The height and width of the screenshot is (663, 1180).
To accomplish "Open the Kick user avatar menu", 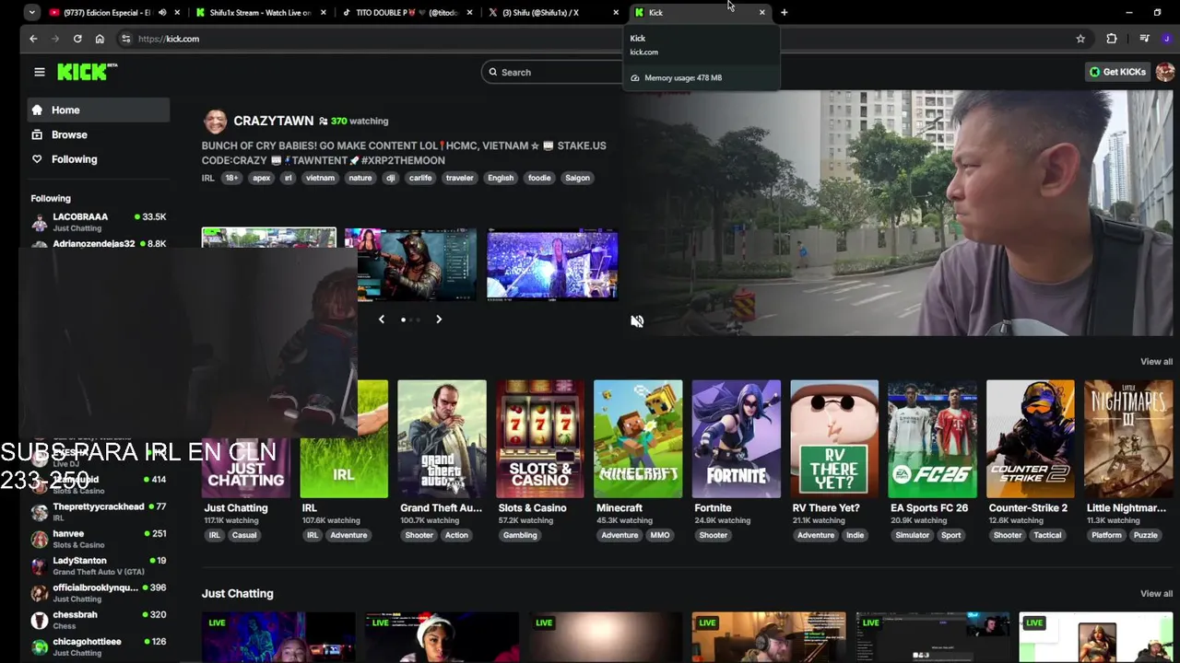I will 1164,72.
